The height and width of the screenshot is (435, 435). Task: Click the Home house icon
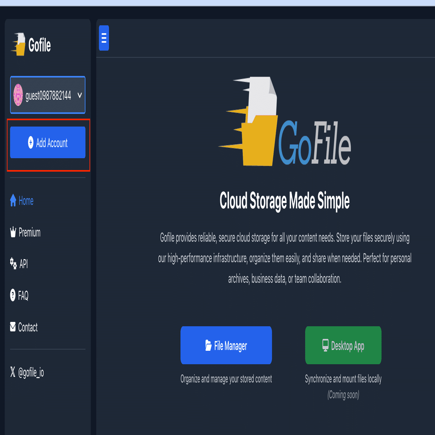pos(13,200)
